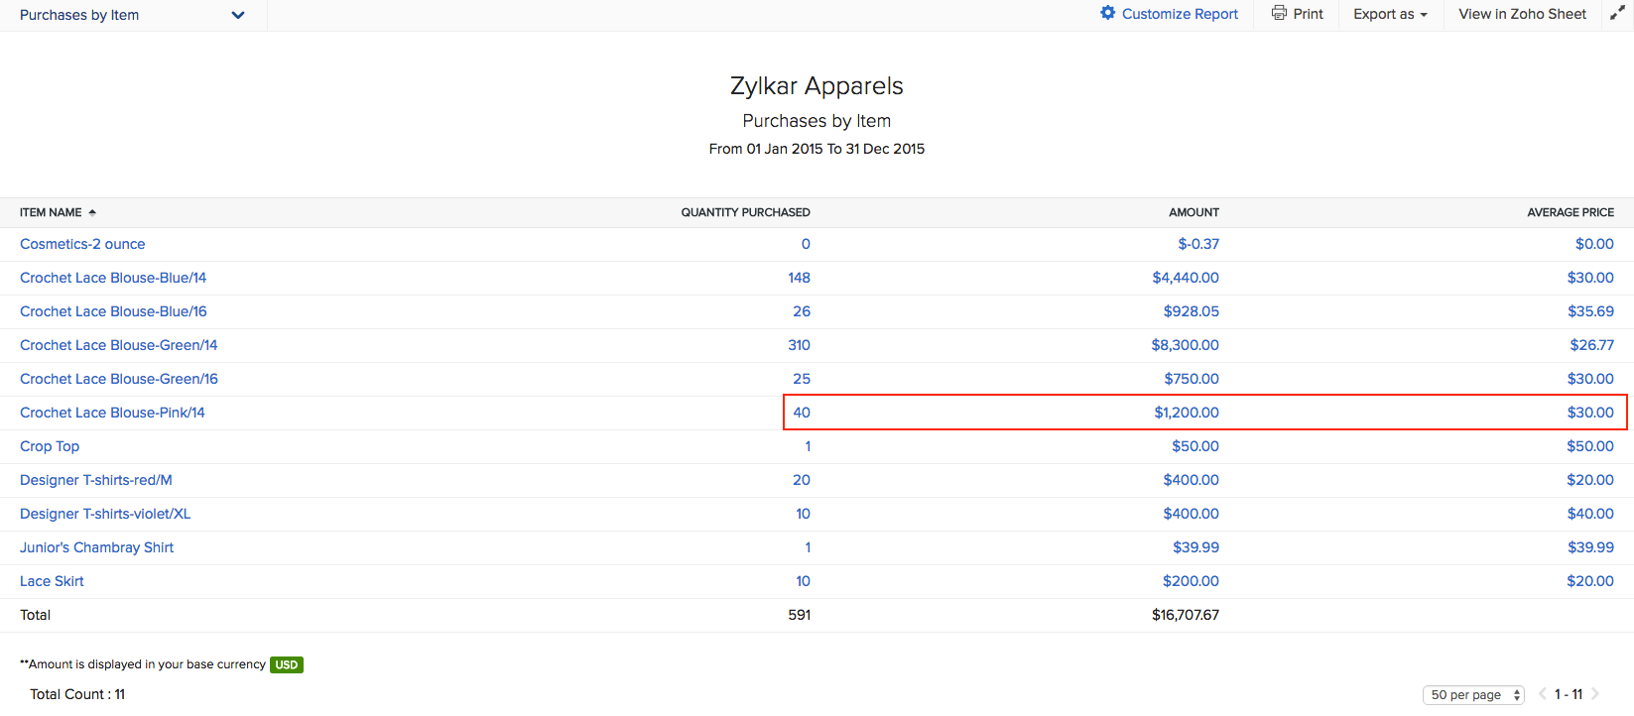Open the 50 per page selector
1634x716 pixels.
pos(1474,695)
